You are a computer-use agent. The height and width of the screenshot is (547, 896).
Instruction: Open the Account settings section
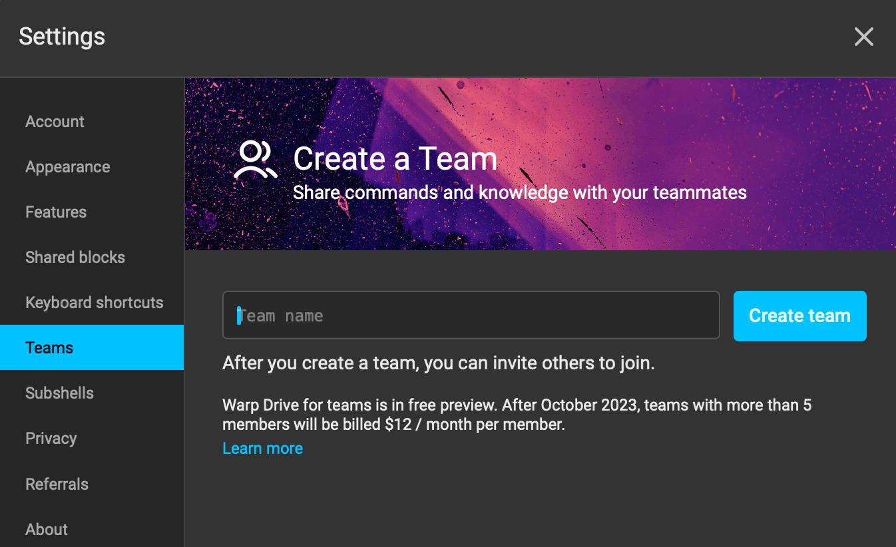92,122
